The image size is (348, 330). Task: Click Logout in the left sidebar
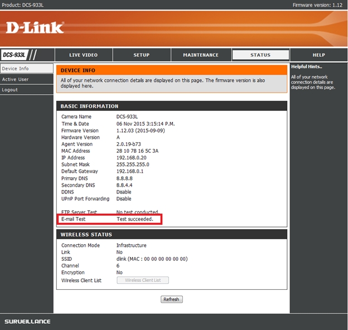(10, 90)
